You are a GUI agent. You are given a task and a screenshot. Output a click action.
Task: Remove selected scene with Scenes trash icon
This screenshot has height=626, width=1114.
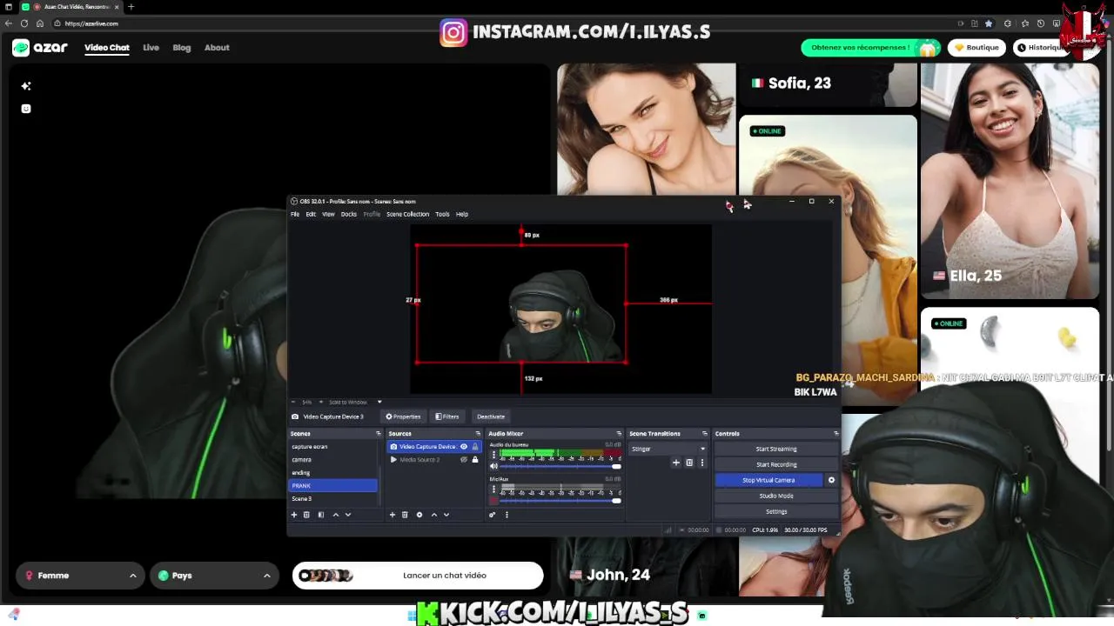coord(306,515)
